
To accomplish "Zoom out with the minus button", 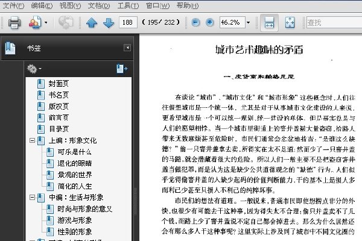I will (x=195, y=22).
